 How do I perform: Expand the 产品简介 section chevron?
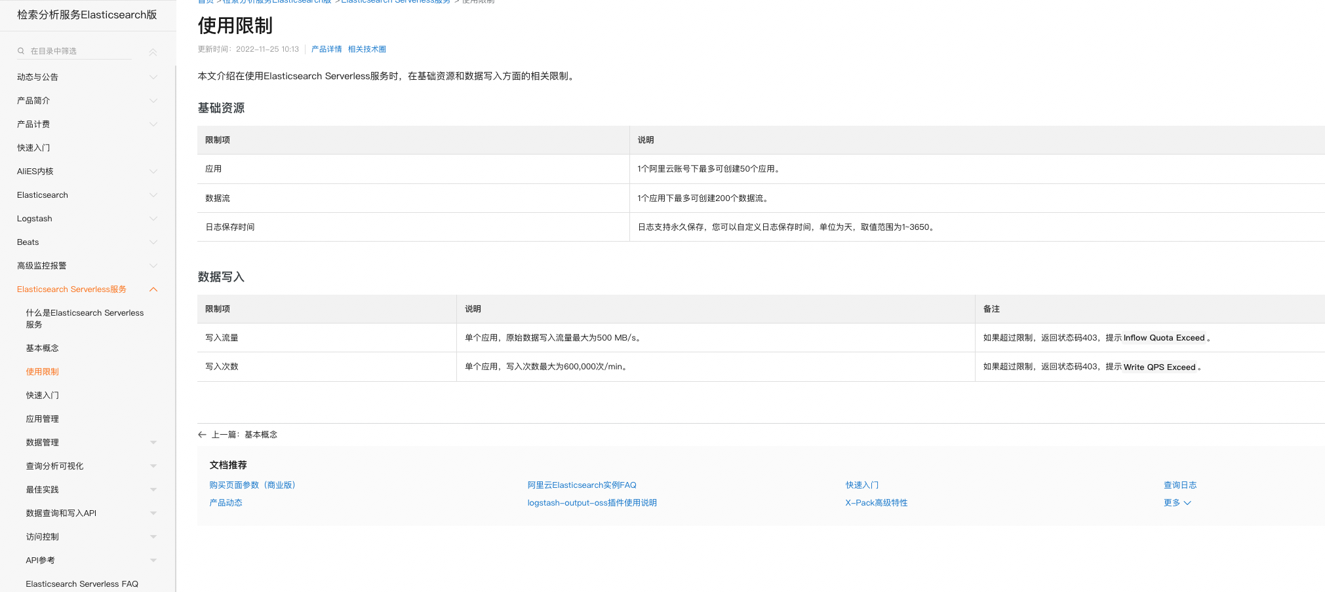(x=153, y=101)
